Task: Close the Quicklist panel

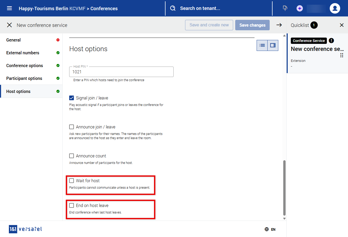Action: point(341,25)
